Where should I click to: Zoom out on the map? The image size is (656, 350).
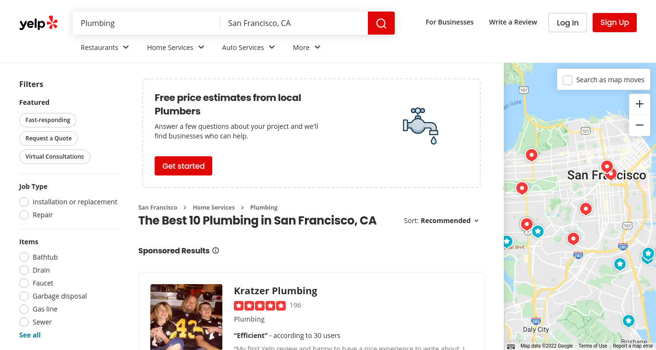tap(640, 125)
